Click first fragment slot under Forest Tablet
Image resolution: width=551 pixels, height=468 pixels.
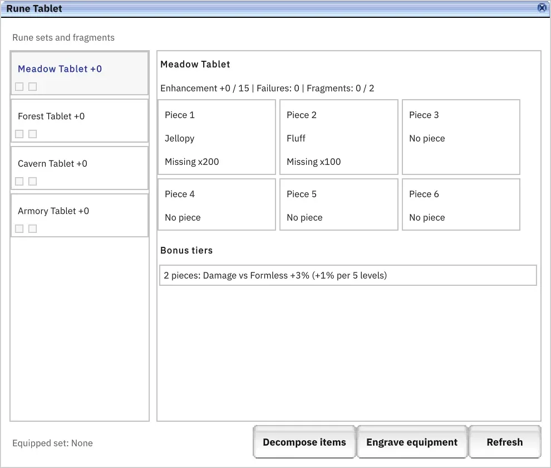click(x=19, y=134)
